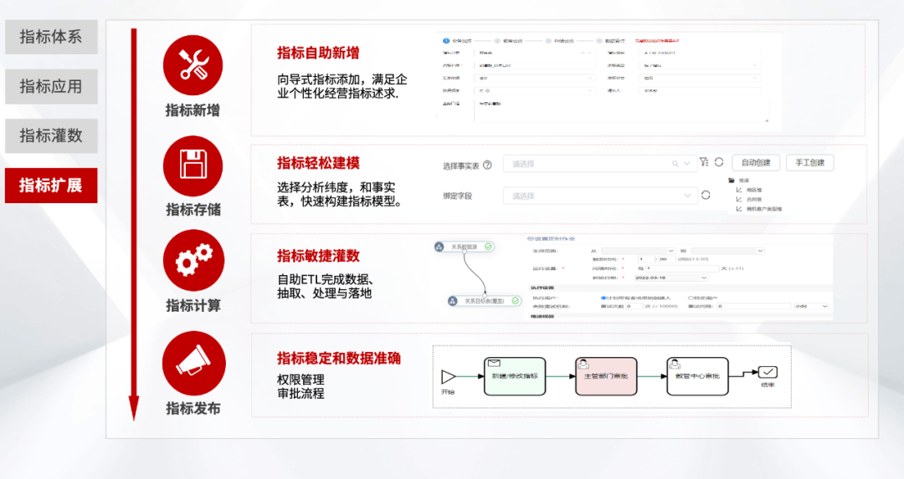904x479 pixels.
Task: Select the highlighted 指标扩展 tab
Action: [51, 186]
